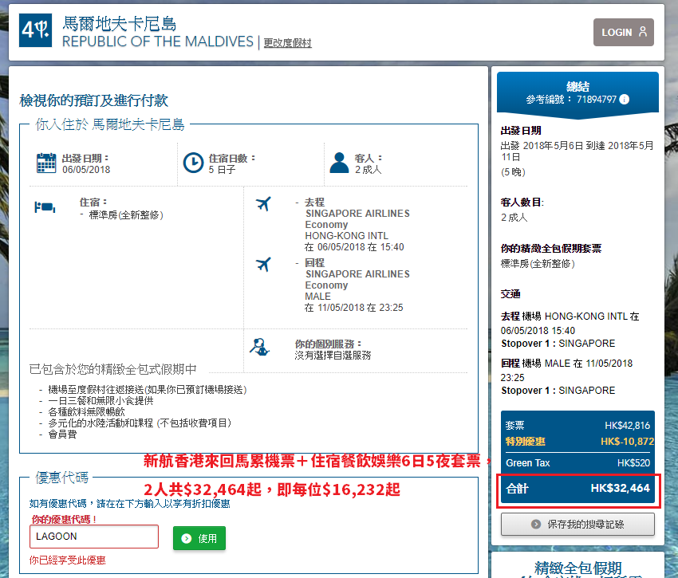Click the airplane icon for 去程 flight
The image size is (678, 578).
[x=263, y=203]
